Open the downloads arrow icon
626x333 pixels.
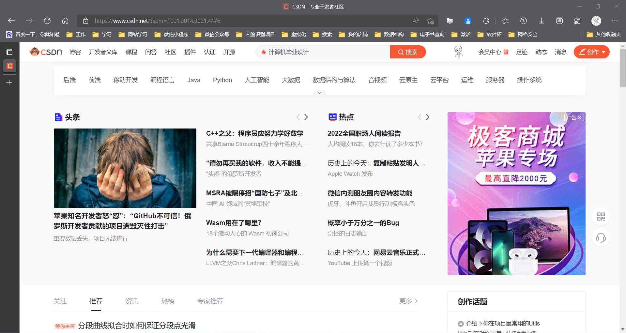tap(542, 21)
